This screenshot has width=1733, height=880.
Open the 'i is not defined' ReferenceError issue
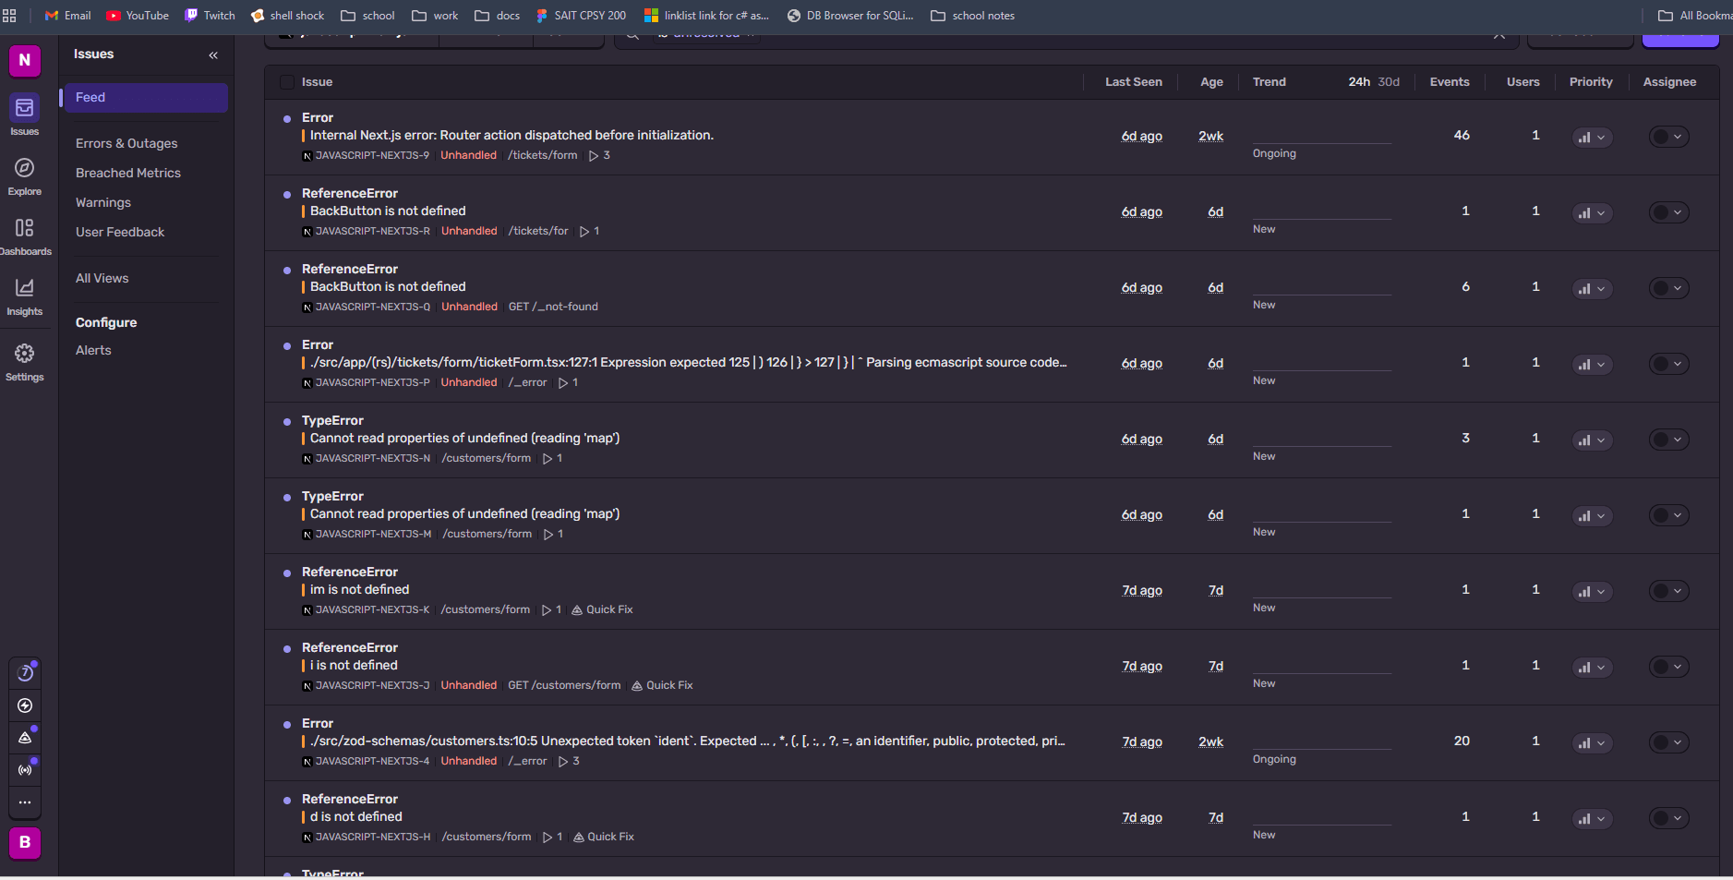point(354,665)
